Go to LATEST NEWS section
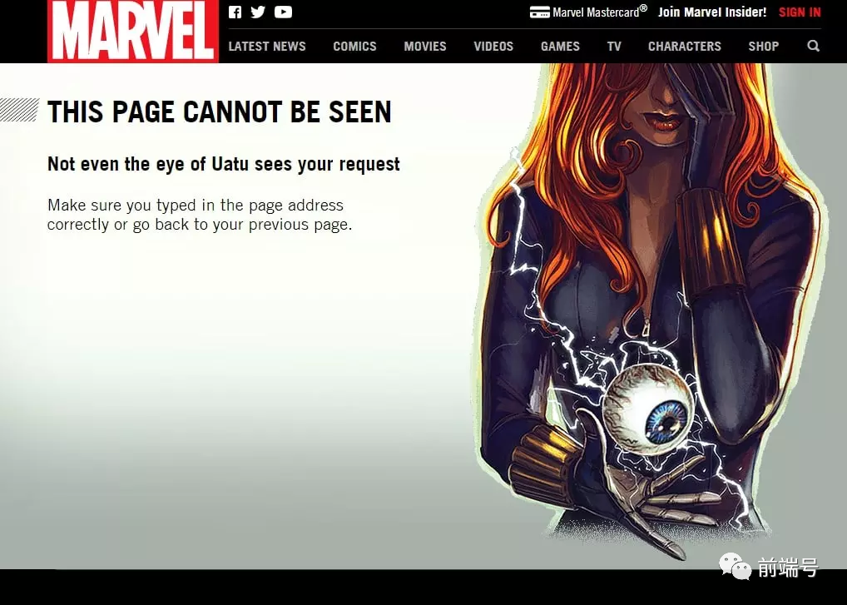Viewport: 847px width, 605px height. click(x=267, y=47)
